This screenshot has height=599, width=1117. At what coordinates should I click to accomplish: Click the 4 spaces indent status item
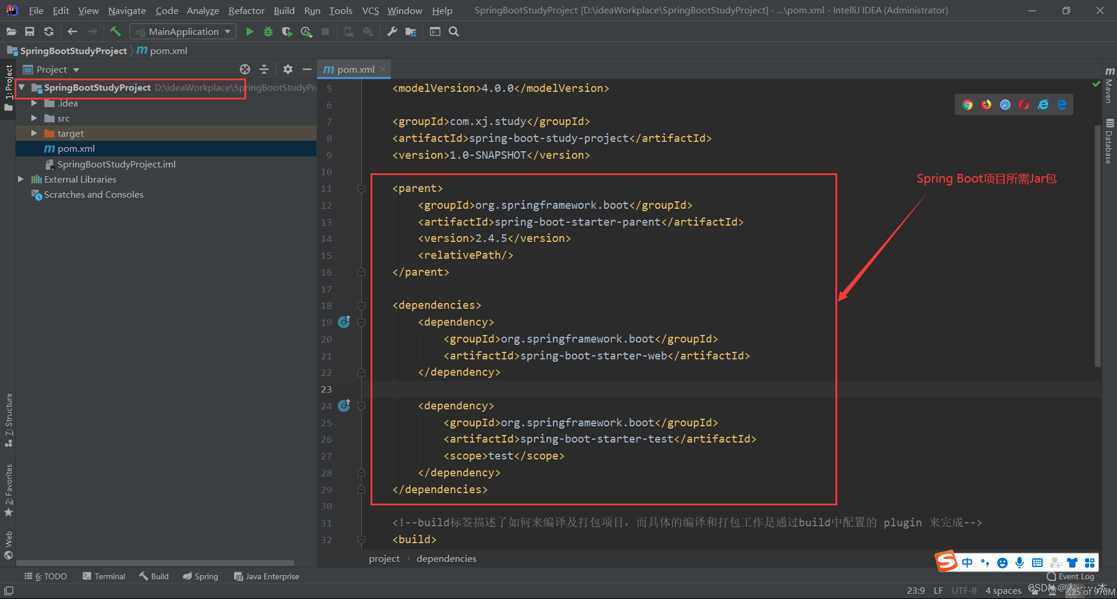tap(1003, 590)
